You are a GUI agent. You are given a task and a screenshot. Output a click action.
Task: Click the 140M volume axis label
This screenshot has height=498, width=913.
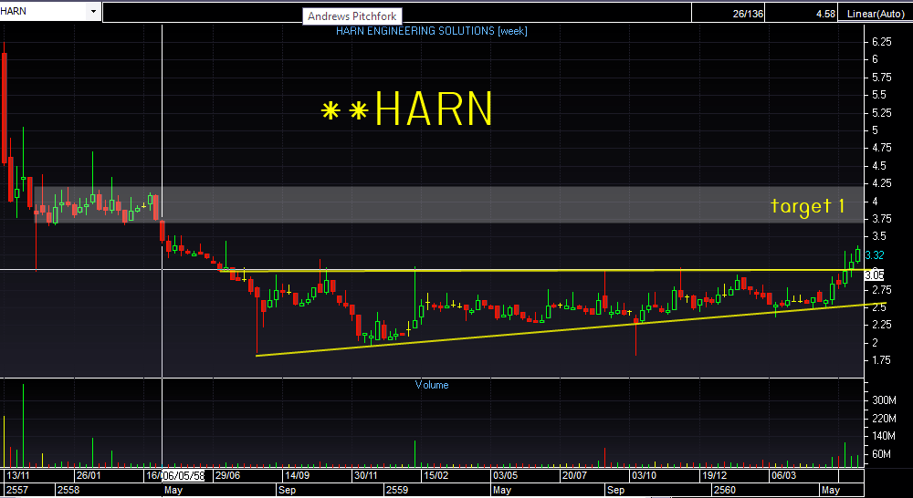click(x=883, y=436)
